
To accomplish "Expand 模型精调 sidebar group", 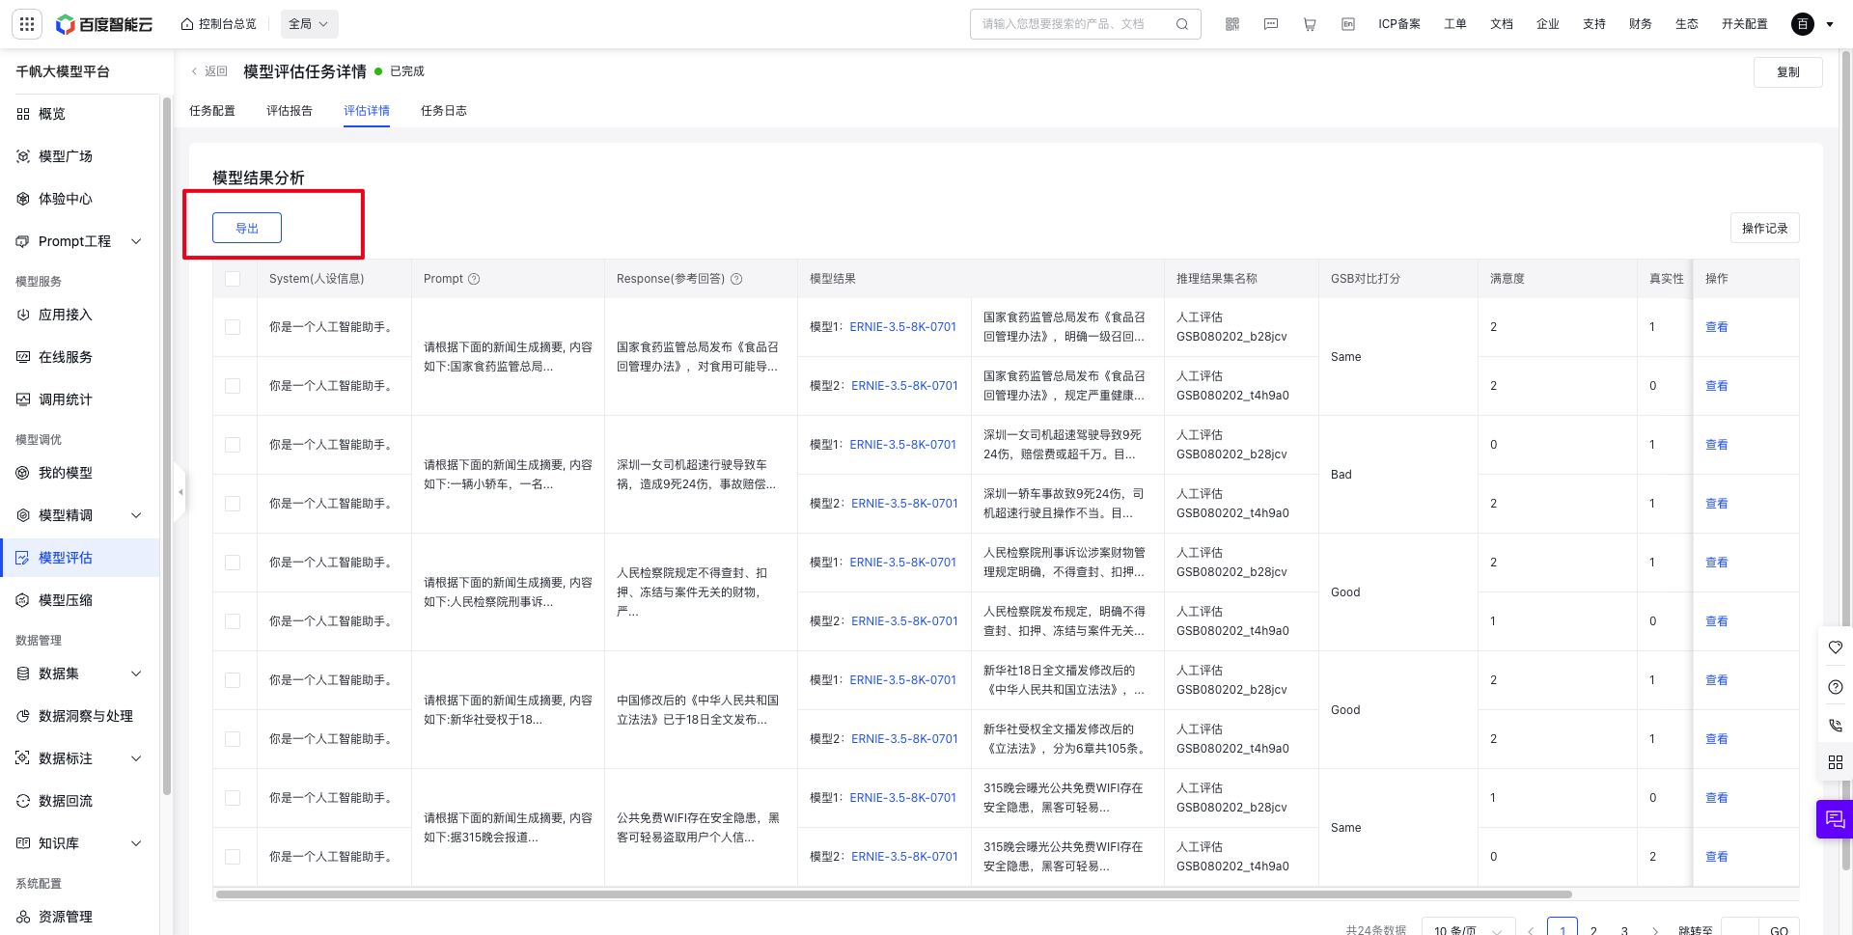I will tap(136, 515).
